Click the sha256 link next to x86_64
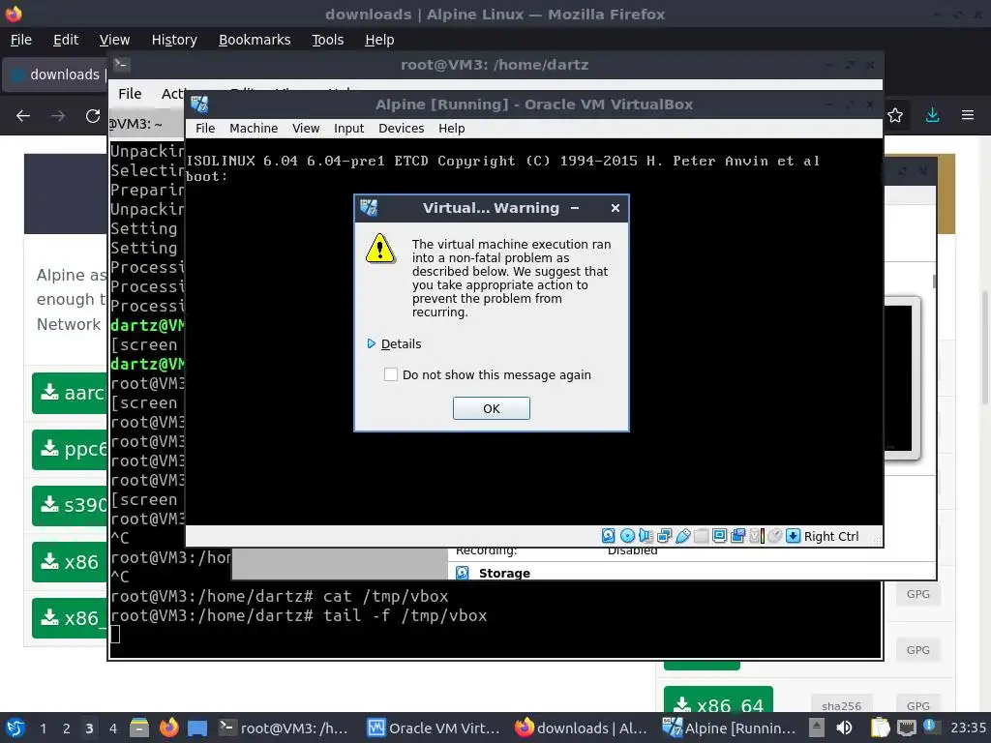Image resolution: width=991 pixels, height=743 pixels. click(841, 705)
